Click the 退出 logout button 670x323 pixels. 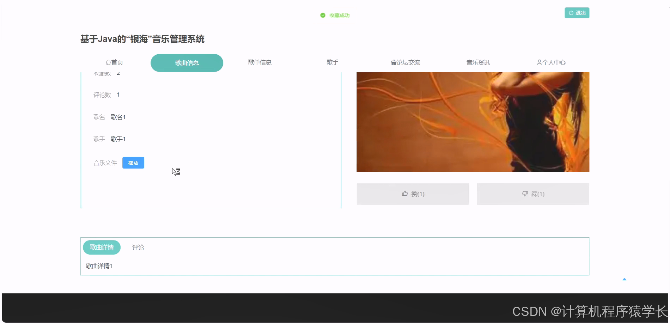[x=577, y=13]
